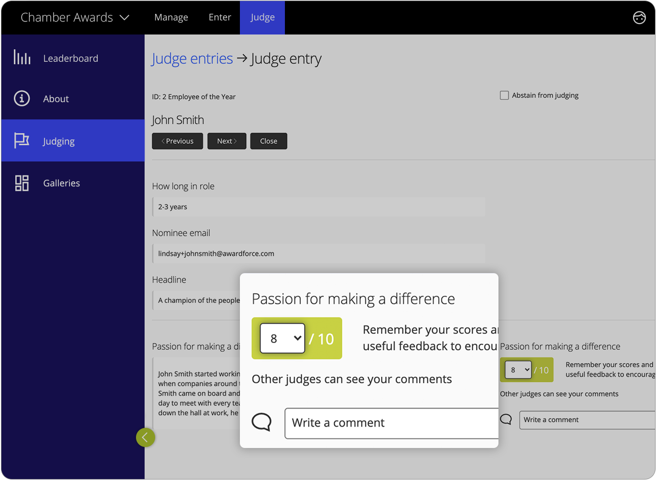Click small speech bubble icon beside right comment field

[x=506, y=419]
